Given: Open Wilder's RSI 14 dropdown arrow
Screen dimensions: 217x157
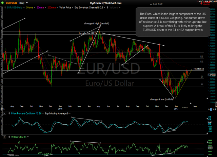Looking at the screenshot, I should pyautogui.click(x=28, y=137).
